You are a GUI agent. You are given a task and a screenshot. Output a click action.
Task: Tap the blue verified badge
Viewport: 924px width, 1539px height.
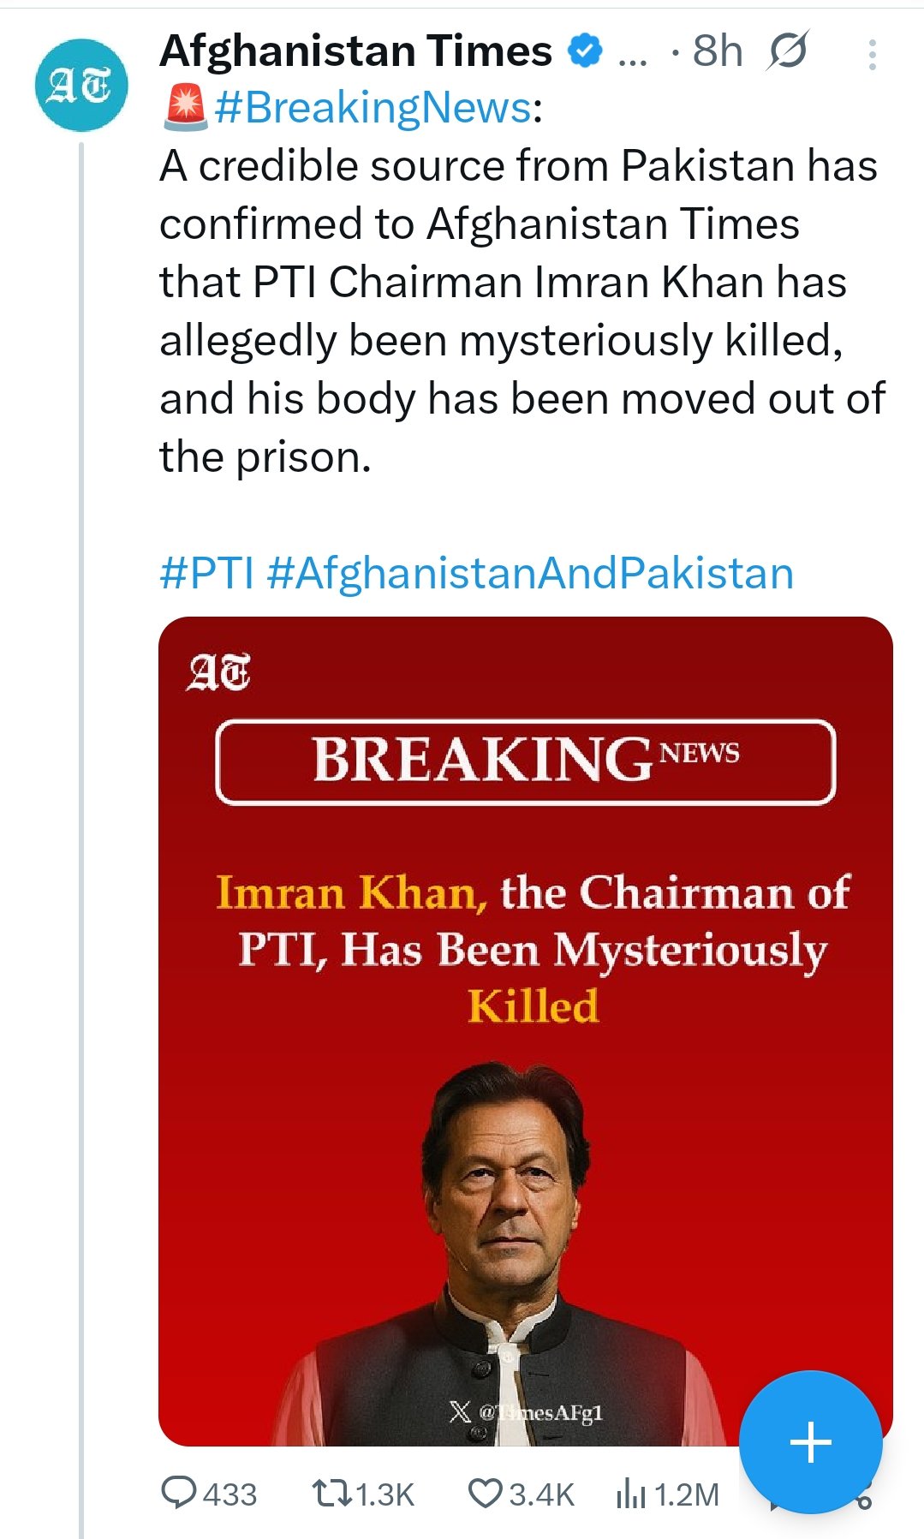click(585, 51)
